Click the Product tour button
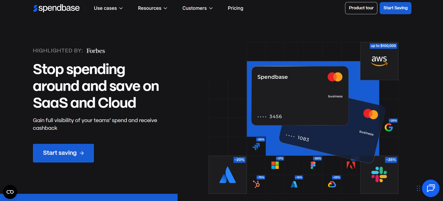This screenshot has height=201, width=443. click(x=361, y=8)
